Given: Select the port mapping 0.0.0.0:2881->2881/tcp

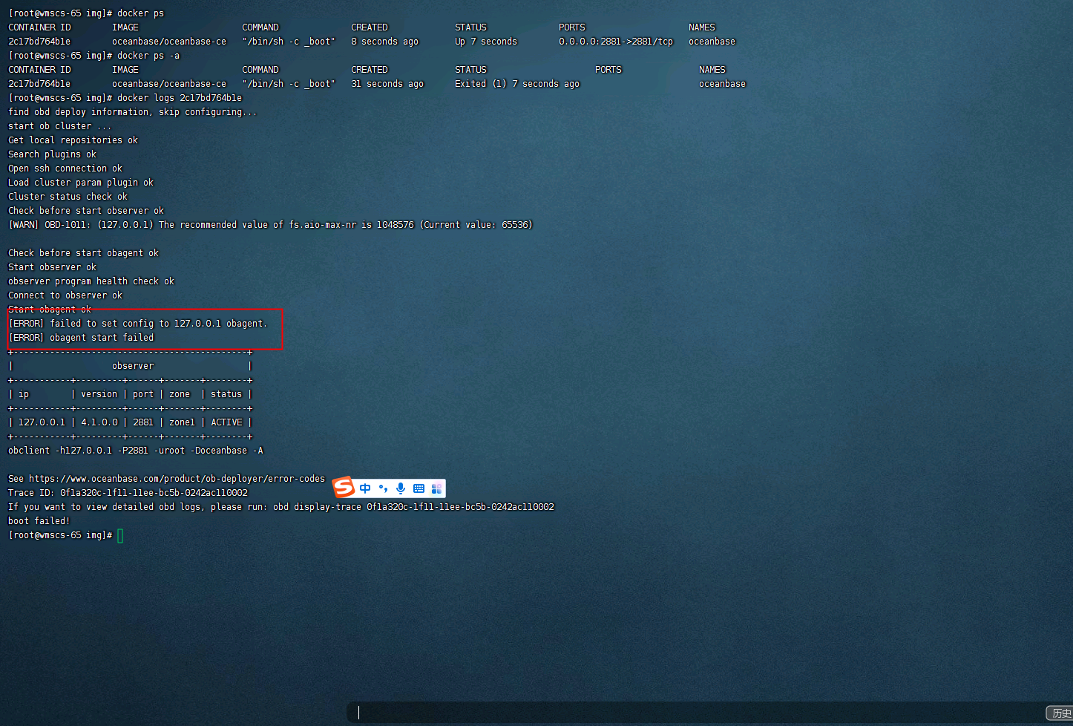Looking at the screenshot, I should coord(616,42).
